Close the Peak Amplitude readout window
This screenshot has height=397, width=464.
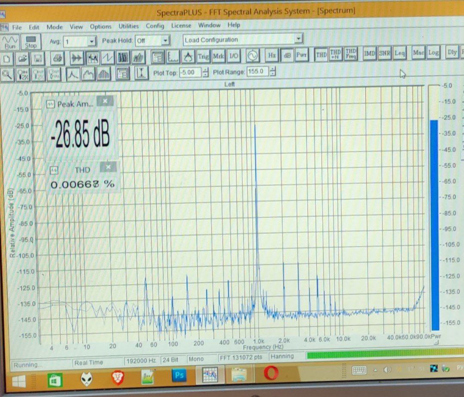pyautogui.click(x=105, y=101)
